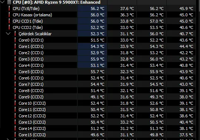Select the Core3 (CCD1) label

click(31, 59)
